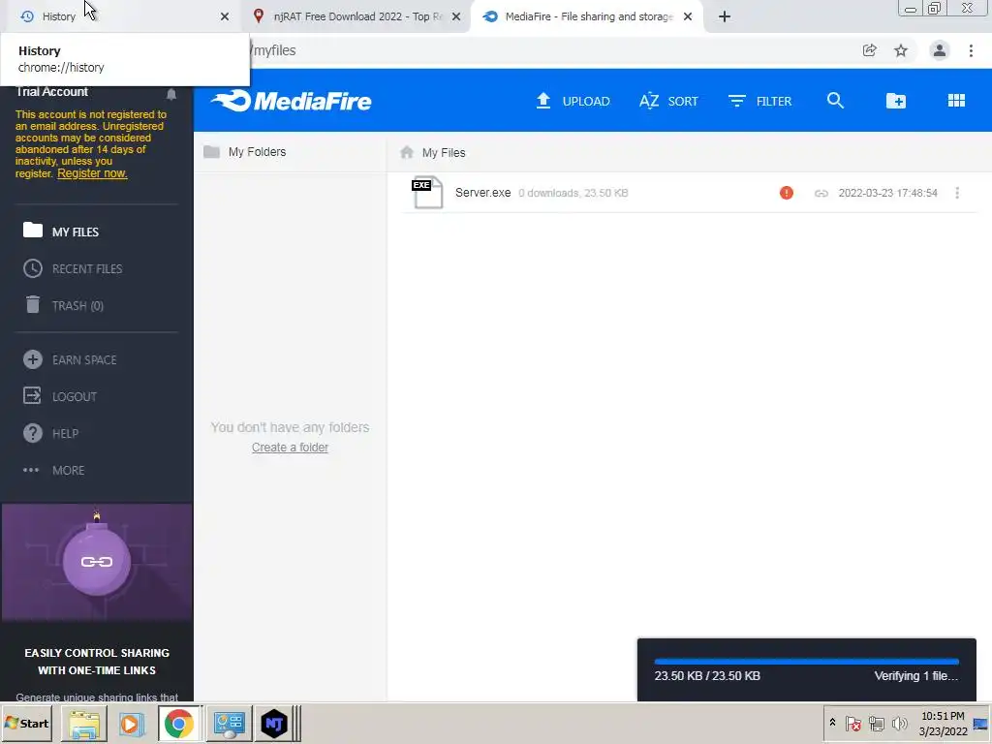The width and height of the screenshot is (992, 744).
Task: Click the address bar URL
Action: [x=274, y=50]
